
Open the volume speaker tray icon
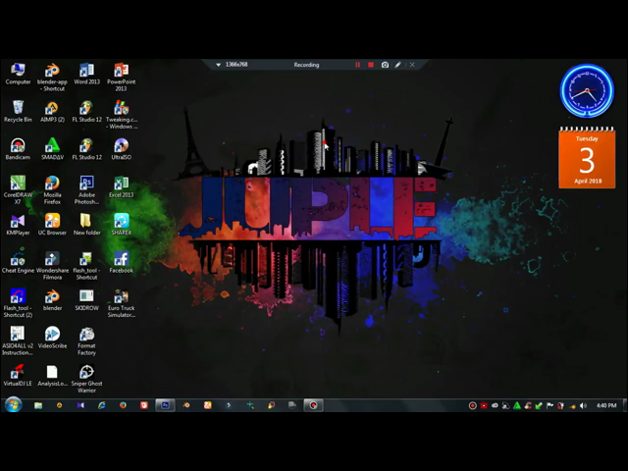(x=584, y=405)
